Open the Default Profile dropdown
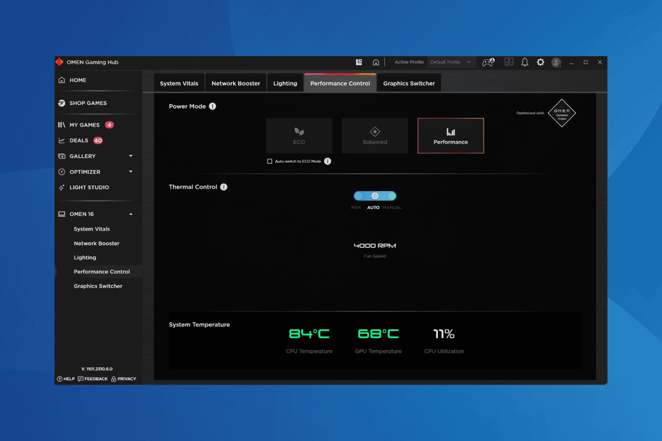The width and height of the screenshot is (662, 441). coord(452,62)
